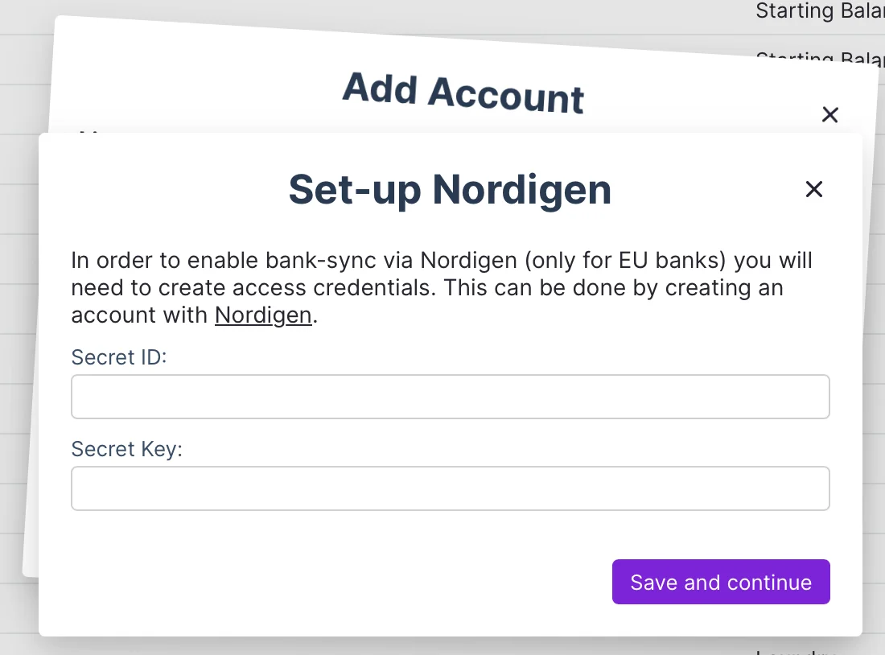Focus the Secret ID text field

pos(450,397)
